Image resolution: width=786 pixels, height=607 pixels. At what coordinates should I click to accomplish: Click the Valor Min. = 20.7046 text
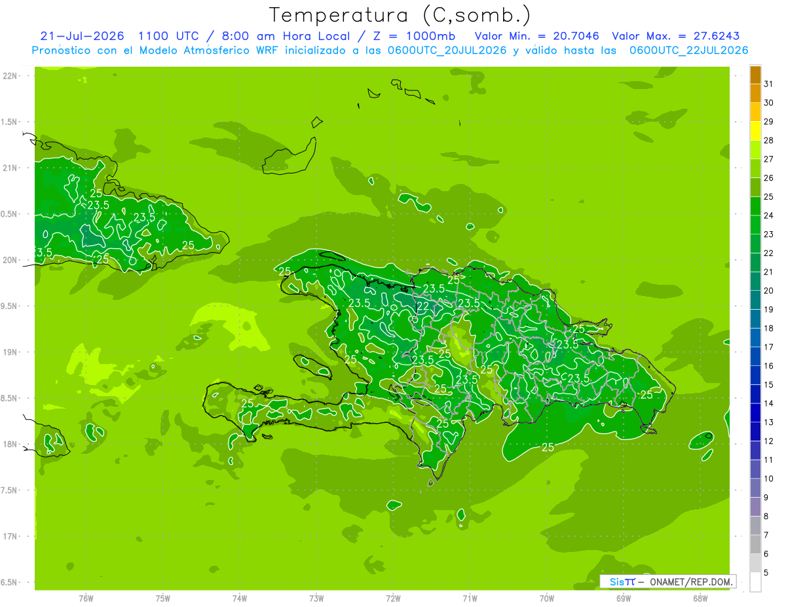tap(537, 36)
